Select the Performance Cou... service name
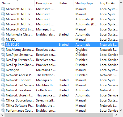Image resolution: width=123 pixels, height=117 pixels. click(x=19, y=111)
